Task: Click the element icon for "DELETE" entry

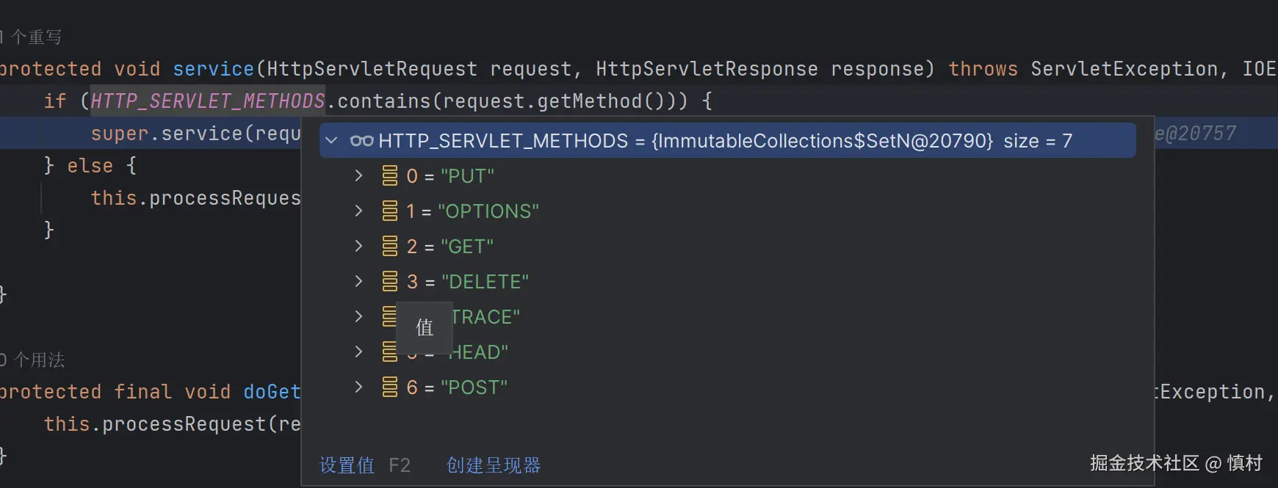Action: 390,282
